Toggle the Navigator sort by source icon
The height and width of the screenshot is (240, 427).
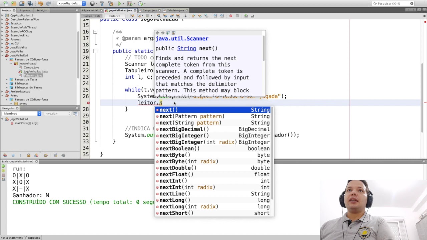63,155
